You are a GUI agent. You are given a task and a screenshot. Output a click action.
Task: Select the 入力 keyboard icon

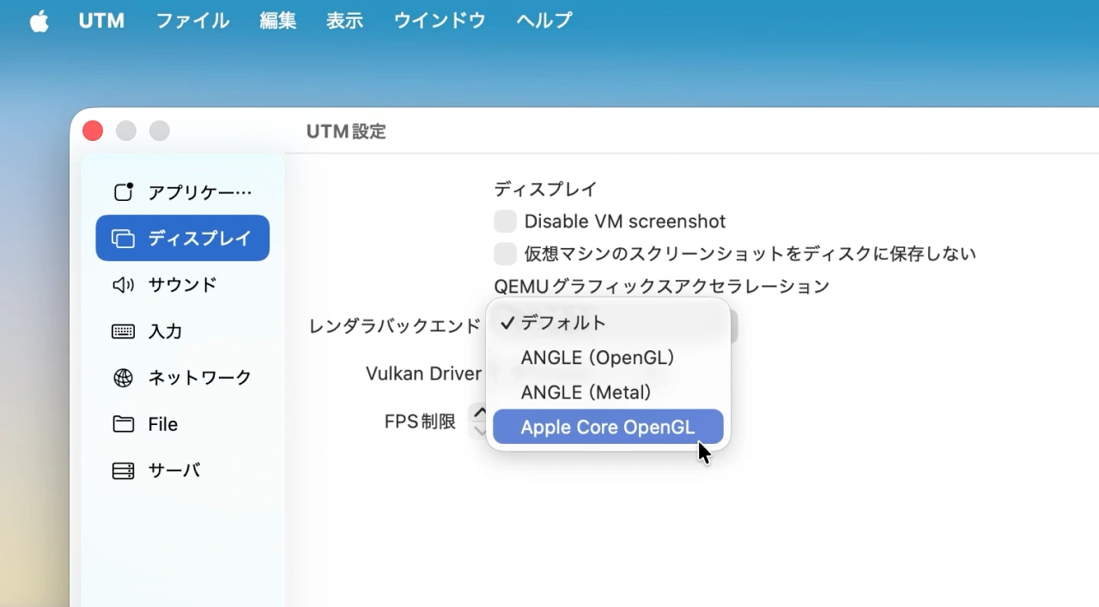123,331
